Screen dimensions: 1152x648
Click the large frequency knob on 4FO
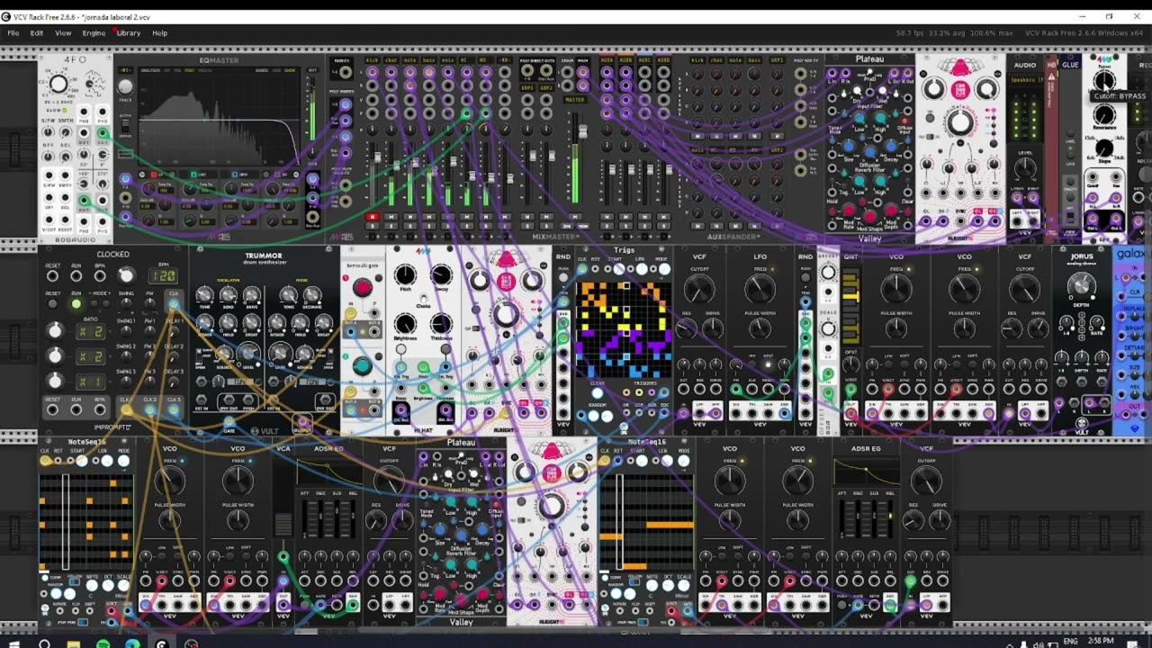tap(58, 84)
